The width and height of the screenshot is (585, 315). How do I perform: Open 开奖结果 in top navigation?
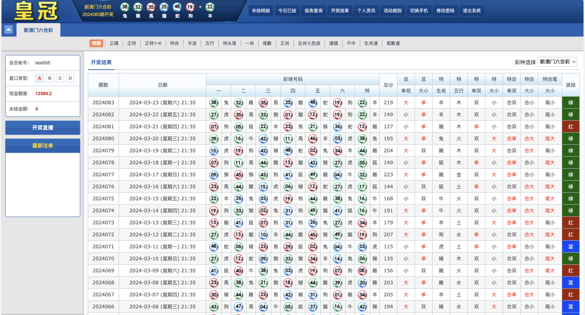pyautogui.click(x=340, y=11)
